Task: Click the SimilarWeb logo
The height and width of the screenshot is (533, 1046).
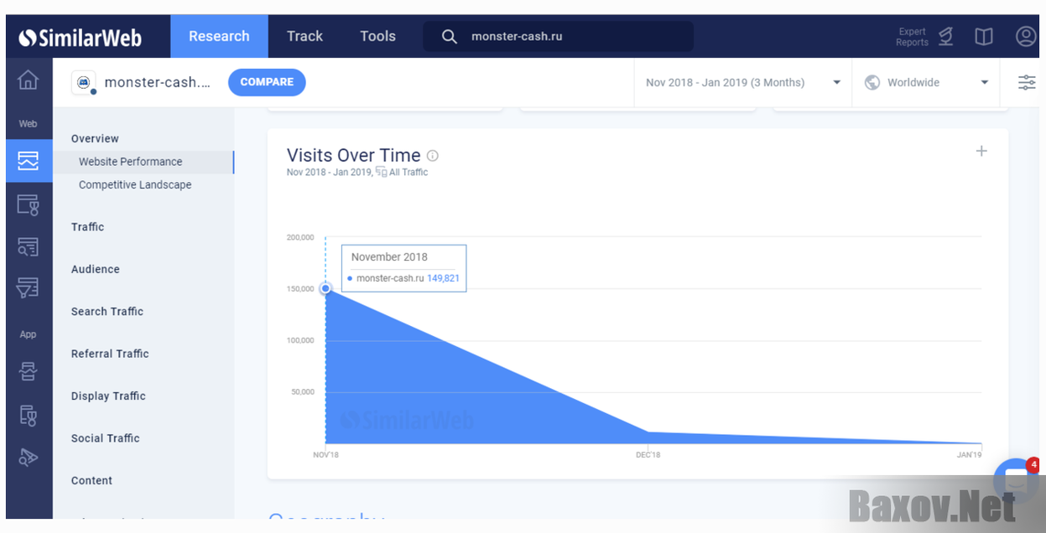Action: point(81,38)
